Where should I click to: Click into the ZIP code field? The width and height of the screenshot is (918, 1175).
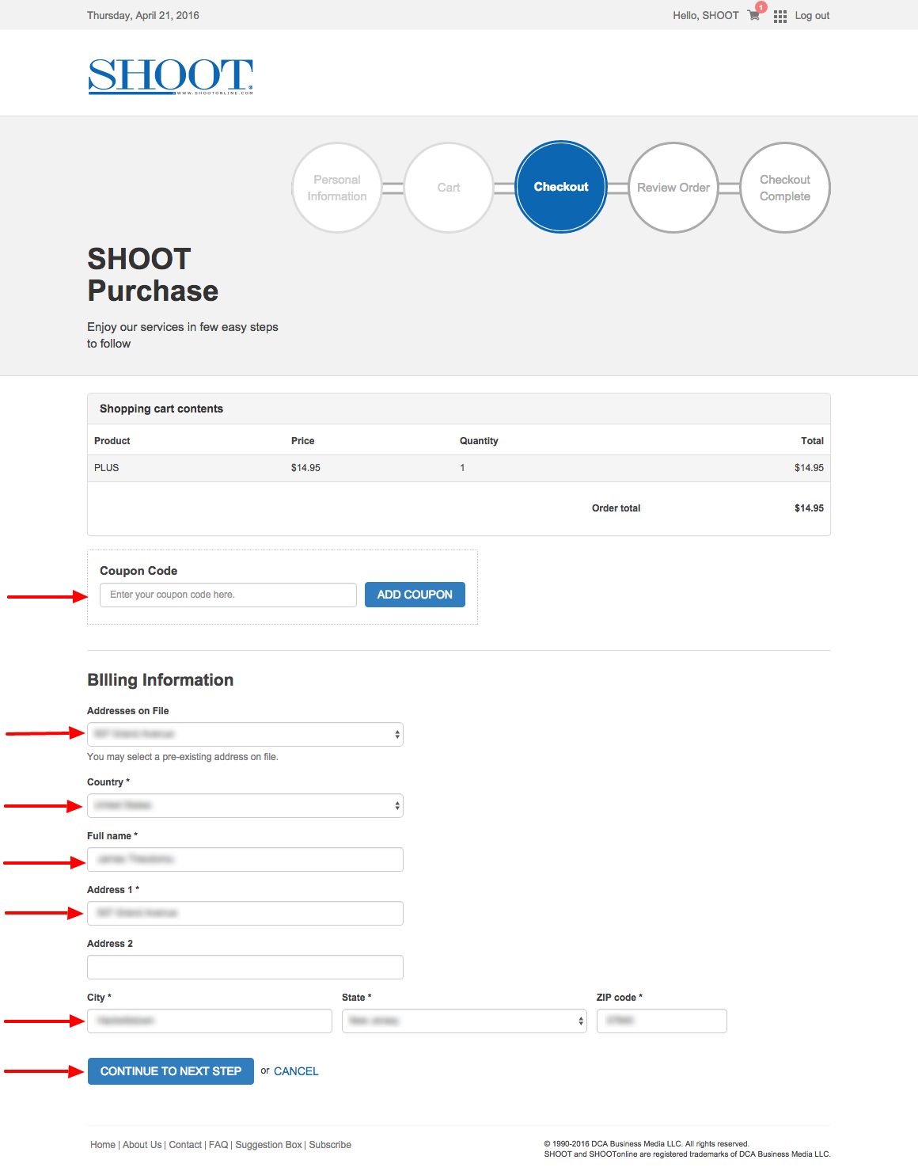(x=662, y=1021)
